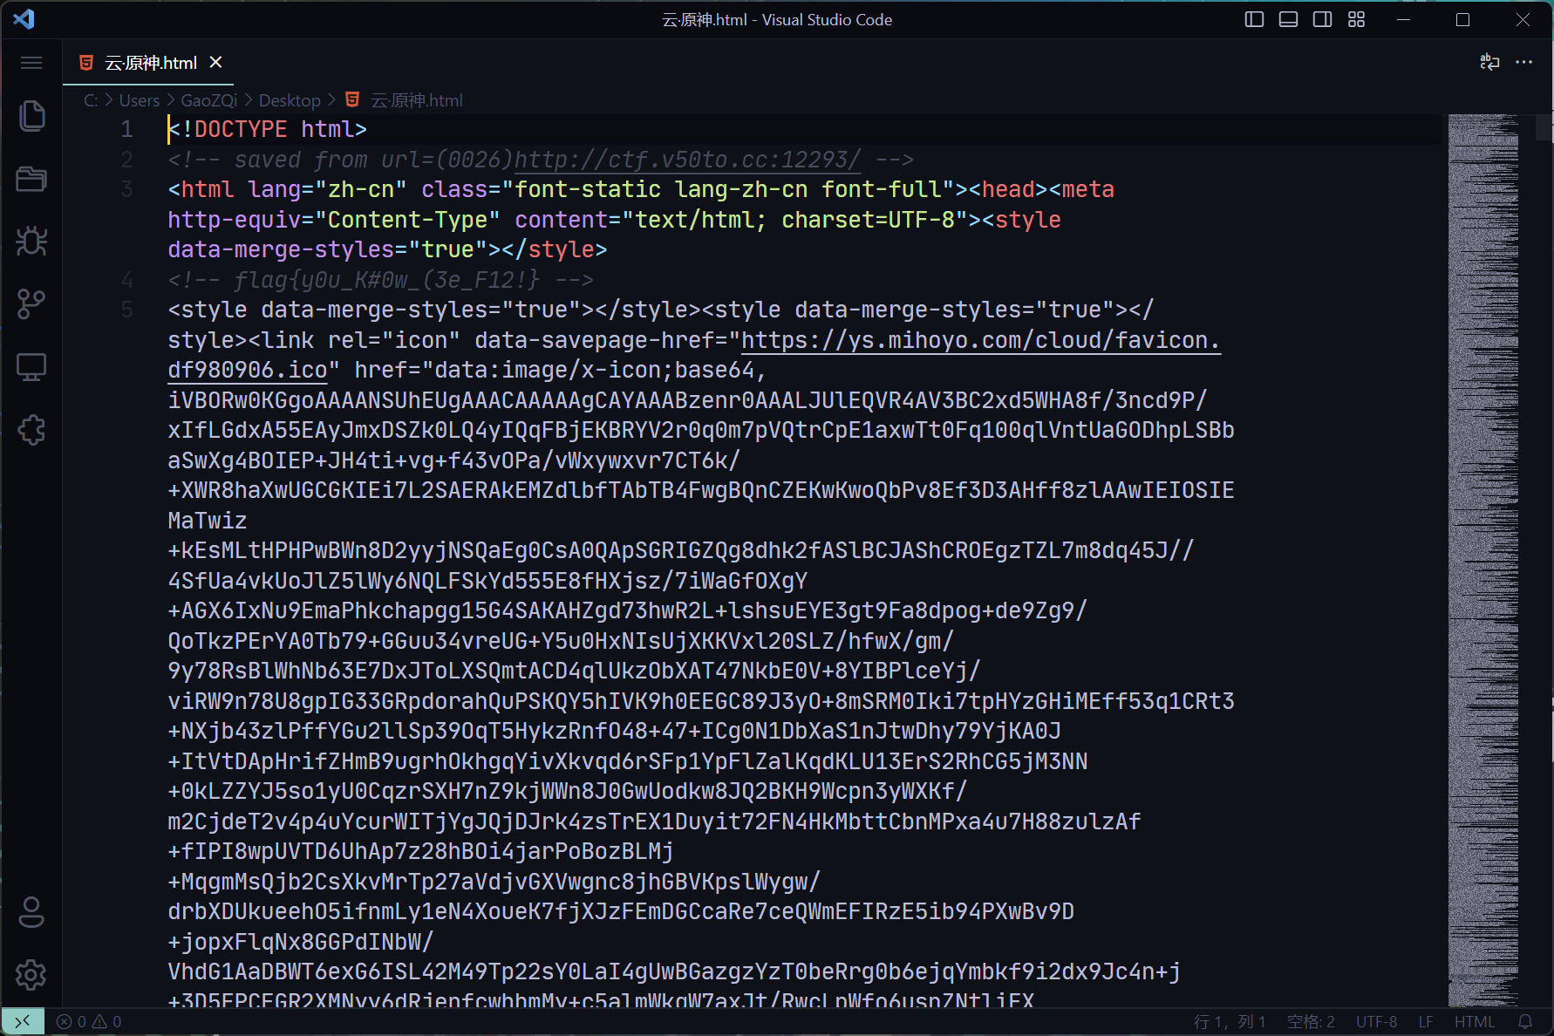Click the GaoZQi breadcrumb segment
Viewport: 1554px width, 1036px height.
tap(208, 100)
